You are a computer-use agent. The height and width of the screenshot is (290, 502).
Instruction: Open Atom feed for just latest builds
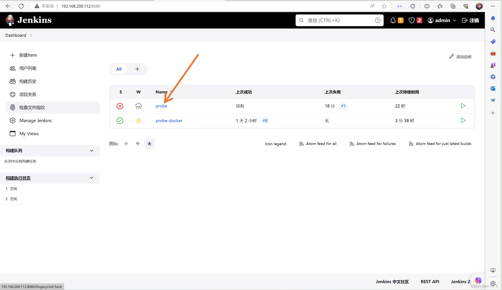(x=440, y=144)
